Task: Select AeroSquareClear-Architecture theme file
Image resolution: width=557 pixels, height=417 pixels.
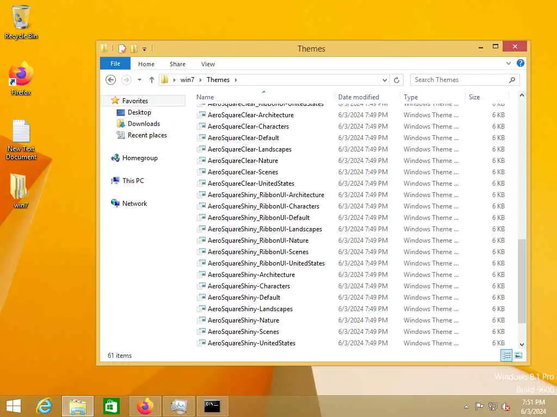Action: [x=250, y=115]
